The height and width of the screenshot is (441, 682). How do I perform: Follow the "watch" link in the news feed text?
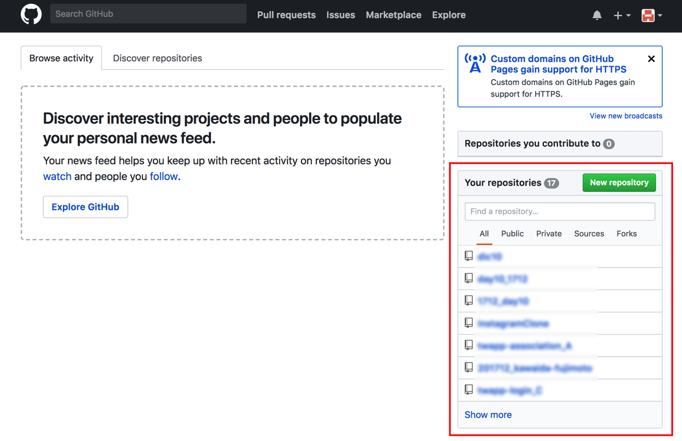pyautogui.click(x=57, y=176)
